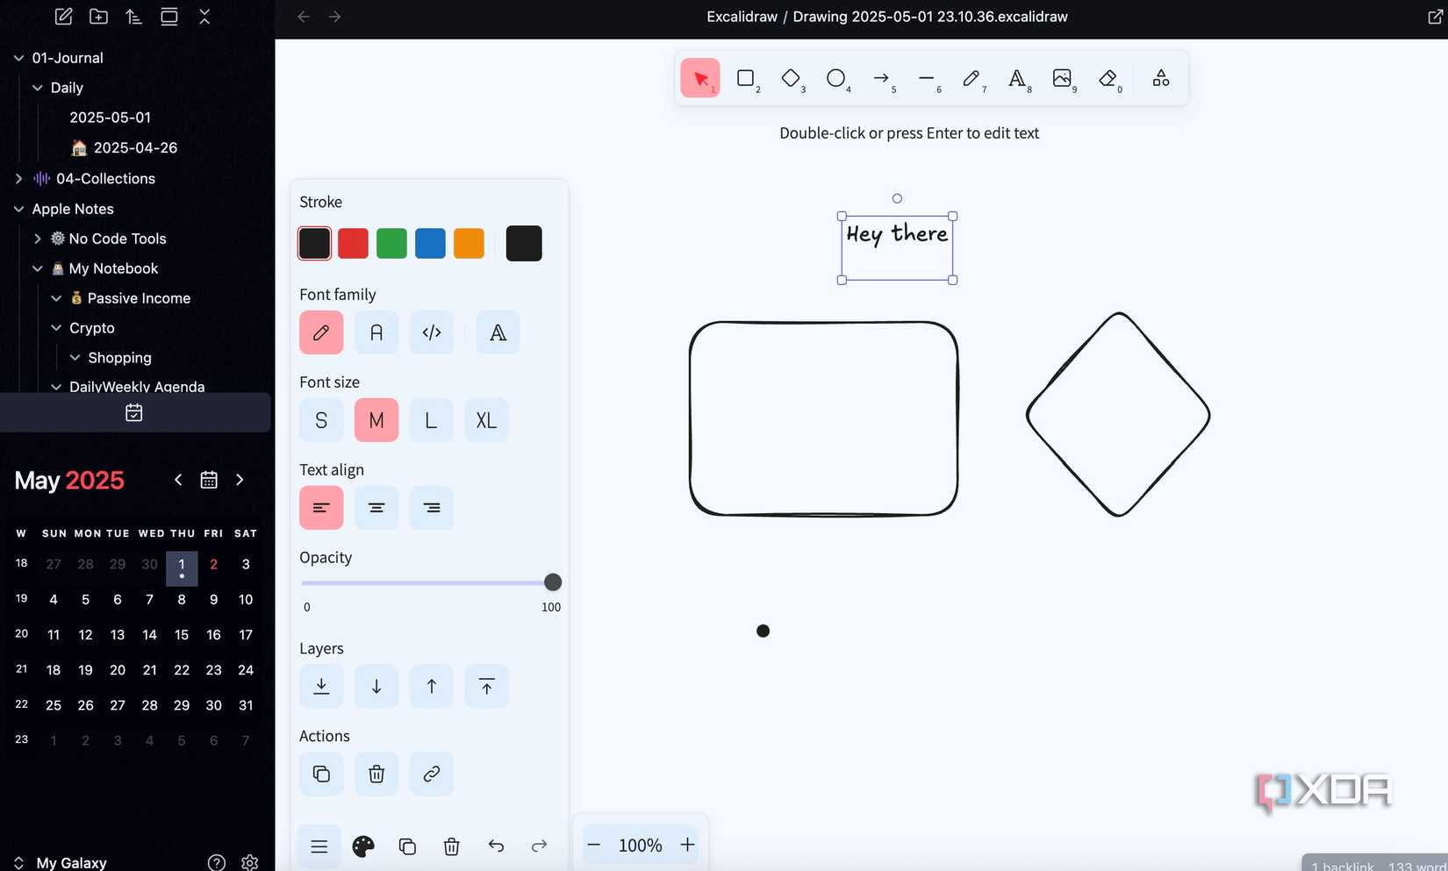Screen dimensions: 1448x871
Task: Open the Insert image tool
Action: point(1062,78)
